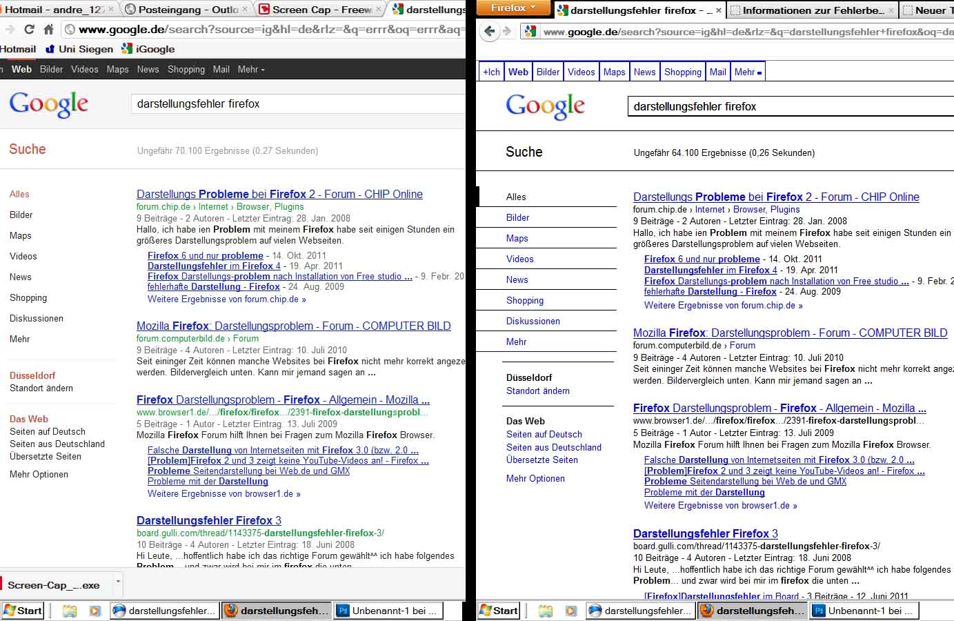Click Standort ändern in Firefox's sidebar

(538, 391)
